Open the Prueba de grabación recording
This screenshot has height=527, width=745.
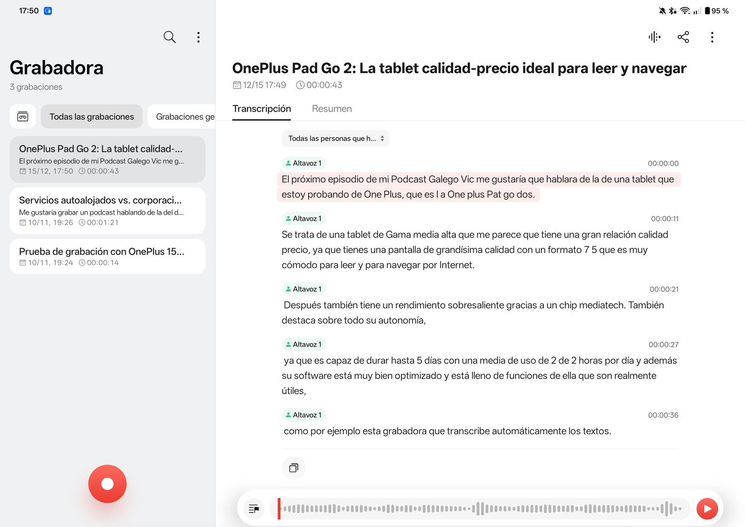[108, 256]
